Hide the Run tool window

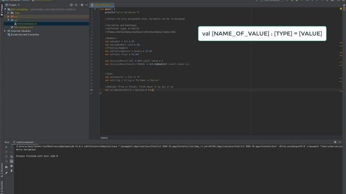340,142
